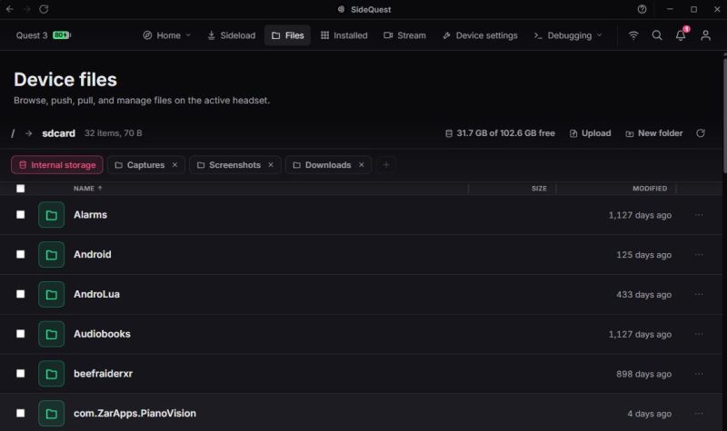This screenshot has width=727, height=431.
Task: Select the Internal storage location
Action: tap(57, 165)
